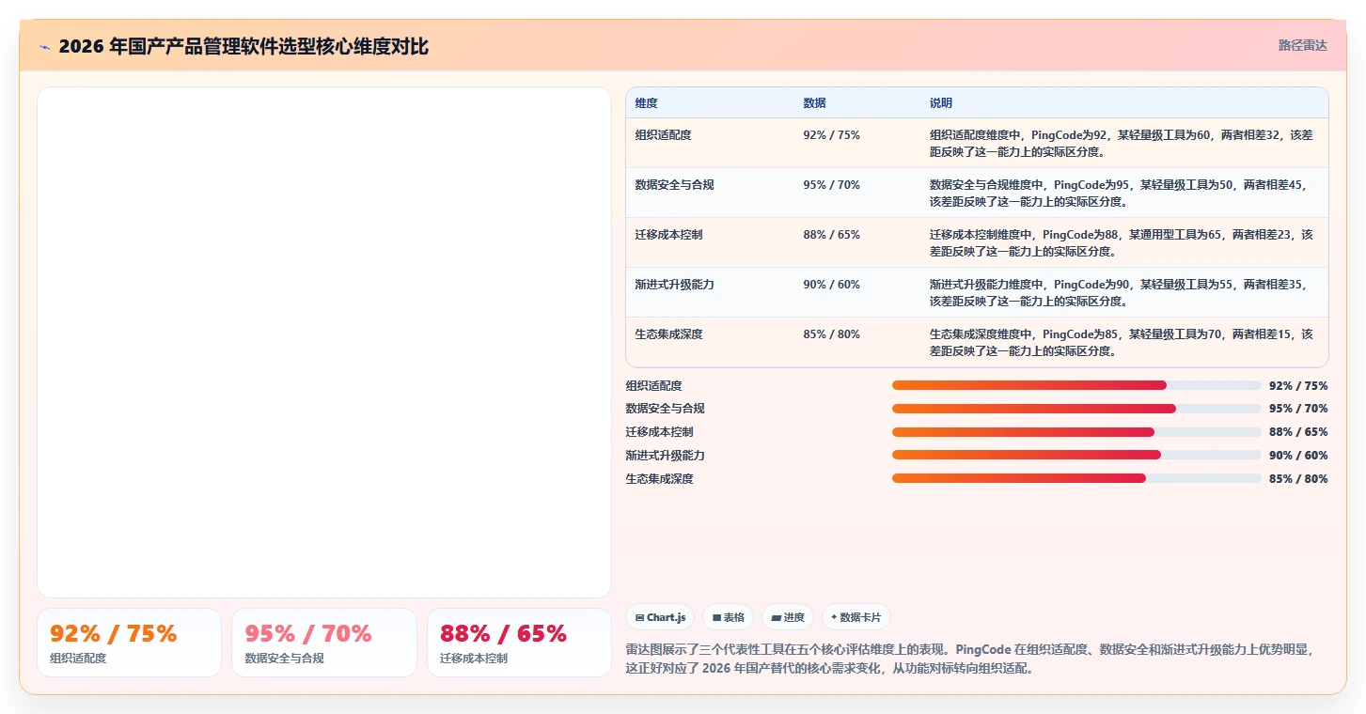Open the 92% / 75% 组织适配度 card

(129, 643)
